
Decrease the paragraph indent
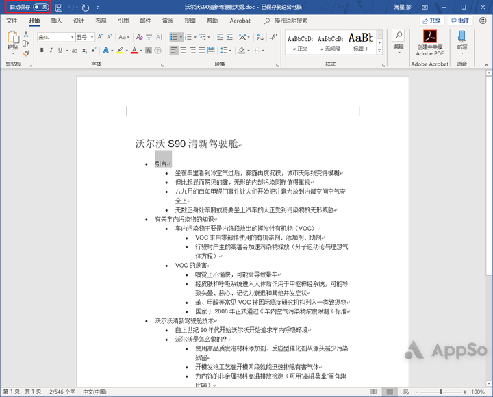[220, 37]
